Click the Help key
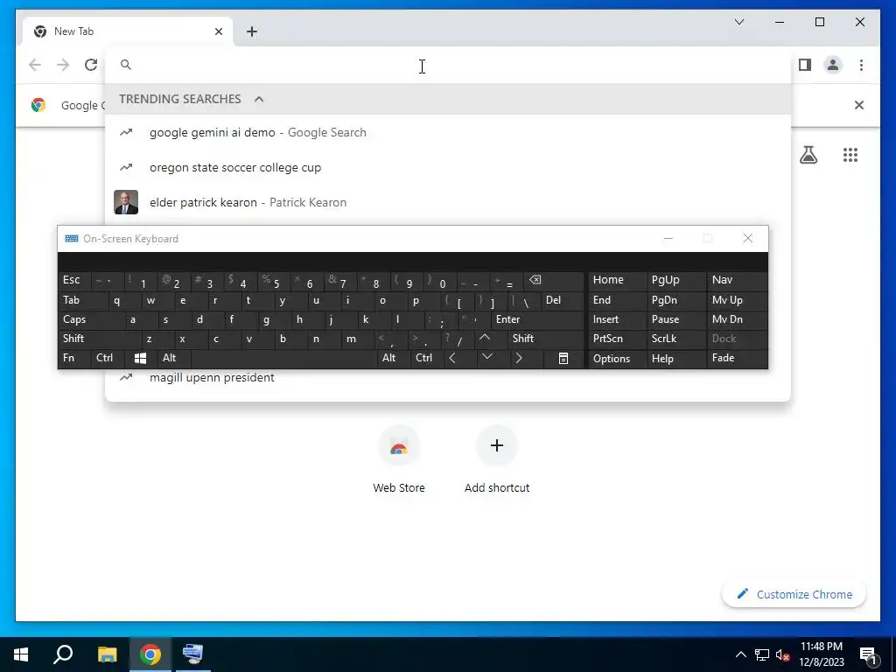Image resolution: width=896 pixels, height=672 pixels. (675, 358)
